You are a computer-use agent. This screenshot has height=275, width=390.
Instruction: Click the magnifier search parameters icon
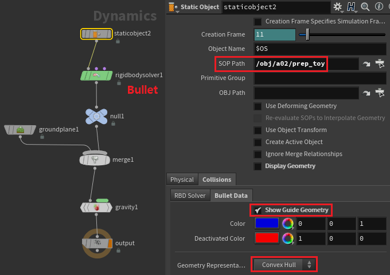tap(365, 7)
